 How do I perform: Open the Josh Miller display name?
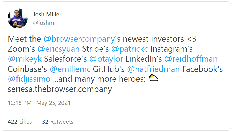tap(47, 15)
